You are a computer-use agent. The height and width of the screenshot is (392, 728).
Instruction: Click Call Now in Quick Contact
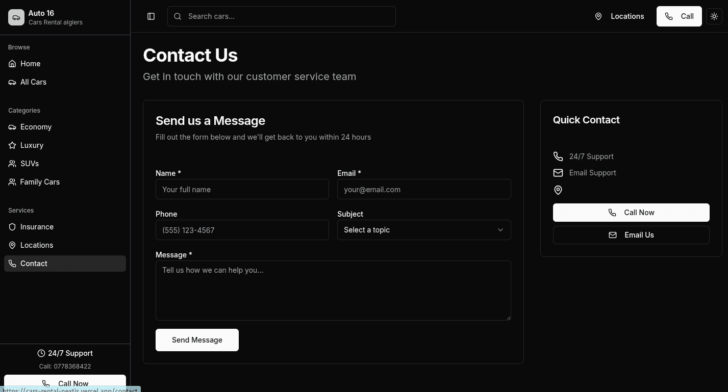(x=631, y=213)
